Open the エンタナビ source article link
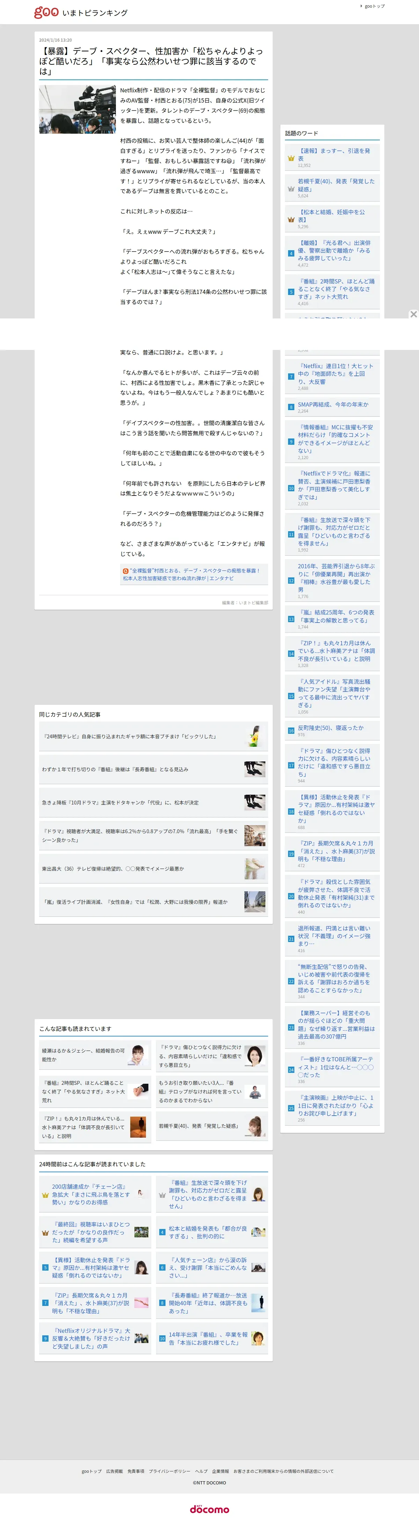 point(194,574)
